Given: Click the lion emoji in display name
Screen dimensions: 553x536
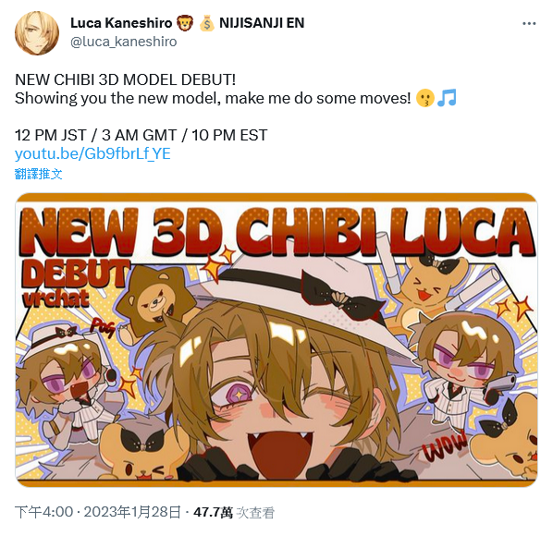Looking at the screenshot, I should pos(185,23).
